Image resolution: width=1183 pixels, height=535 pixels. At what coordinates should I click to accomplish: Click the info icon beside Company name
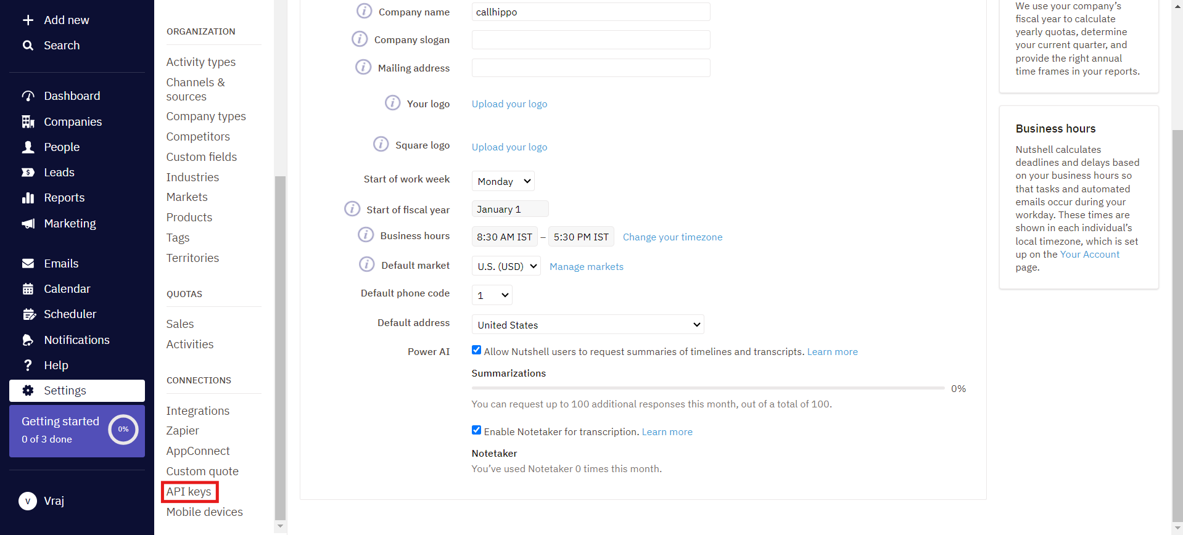[365, 11]
